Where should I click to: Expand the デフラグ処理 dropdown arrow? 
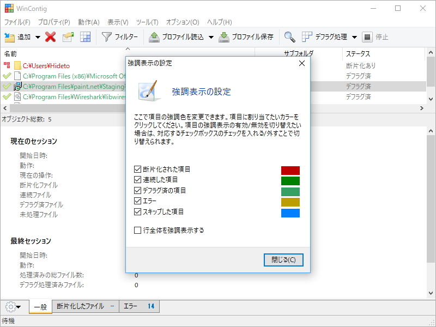[355, 37]
